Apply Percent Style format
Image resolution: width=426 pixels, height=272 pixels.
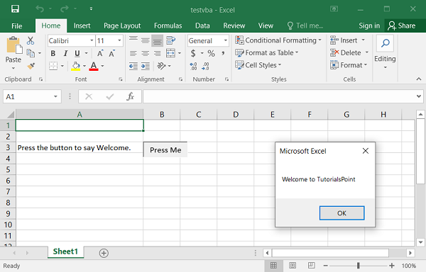(211, 53)
